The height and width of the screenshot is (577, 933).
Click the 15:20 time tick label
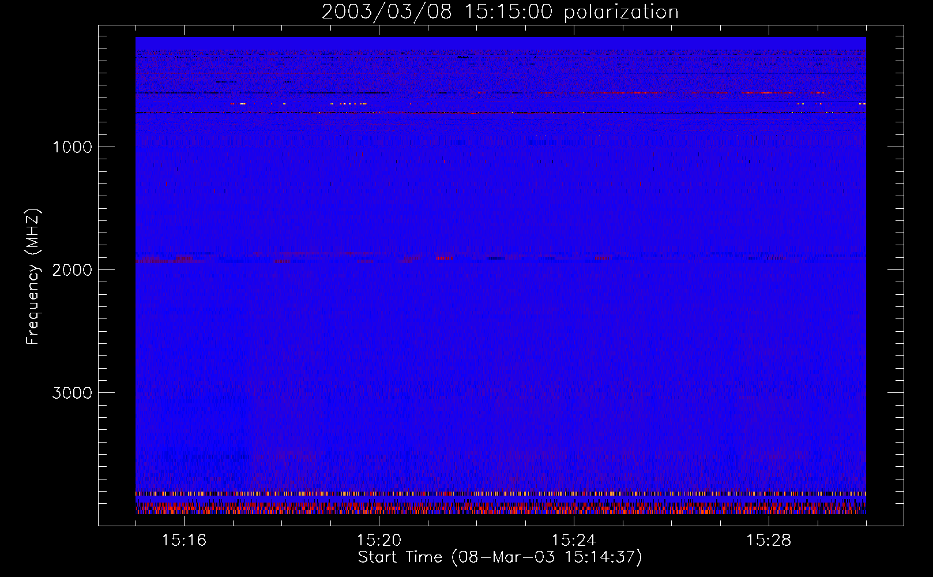pos(379,540)
